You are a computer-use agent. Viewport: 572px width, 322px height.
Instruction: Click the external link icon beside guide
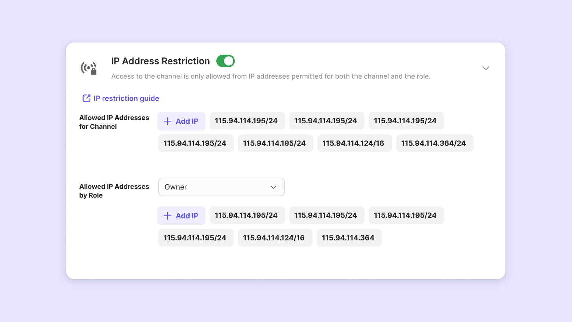click(x=87, y=98)
